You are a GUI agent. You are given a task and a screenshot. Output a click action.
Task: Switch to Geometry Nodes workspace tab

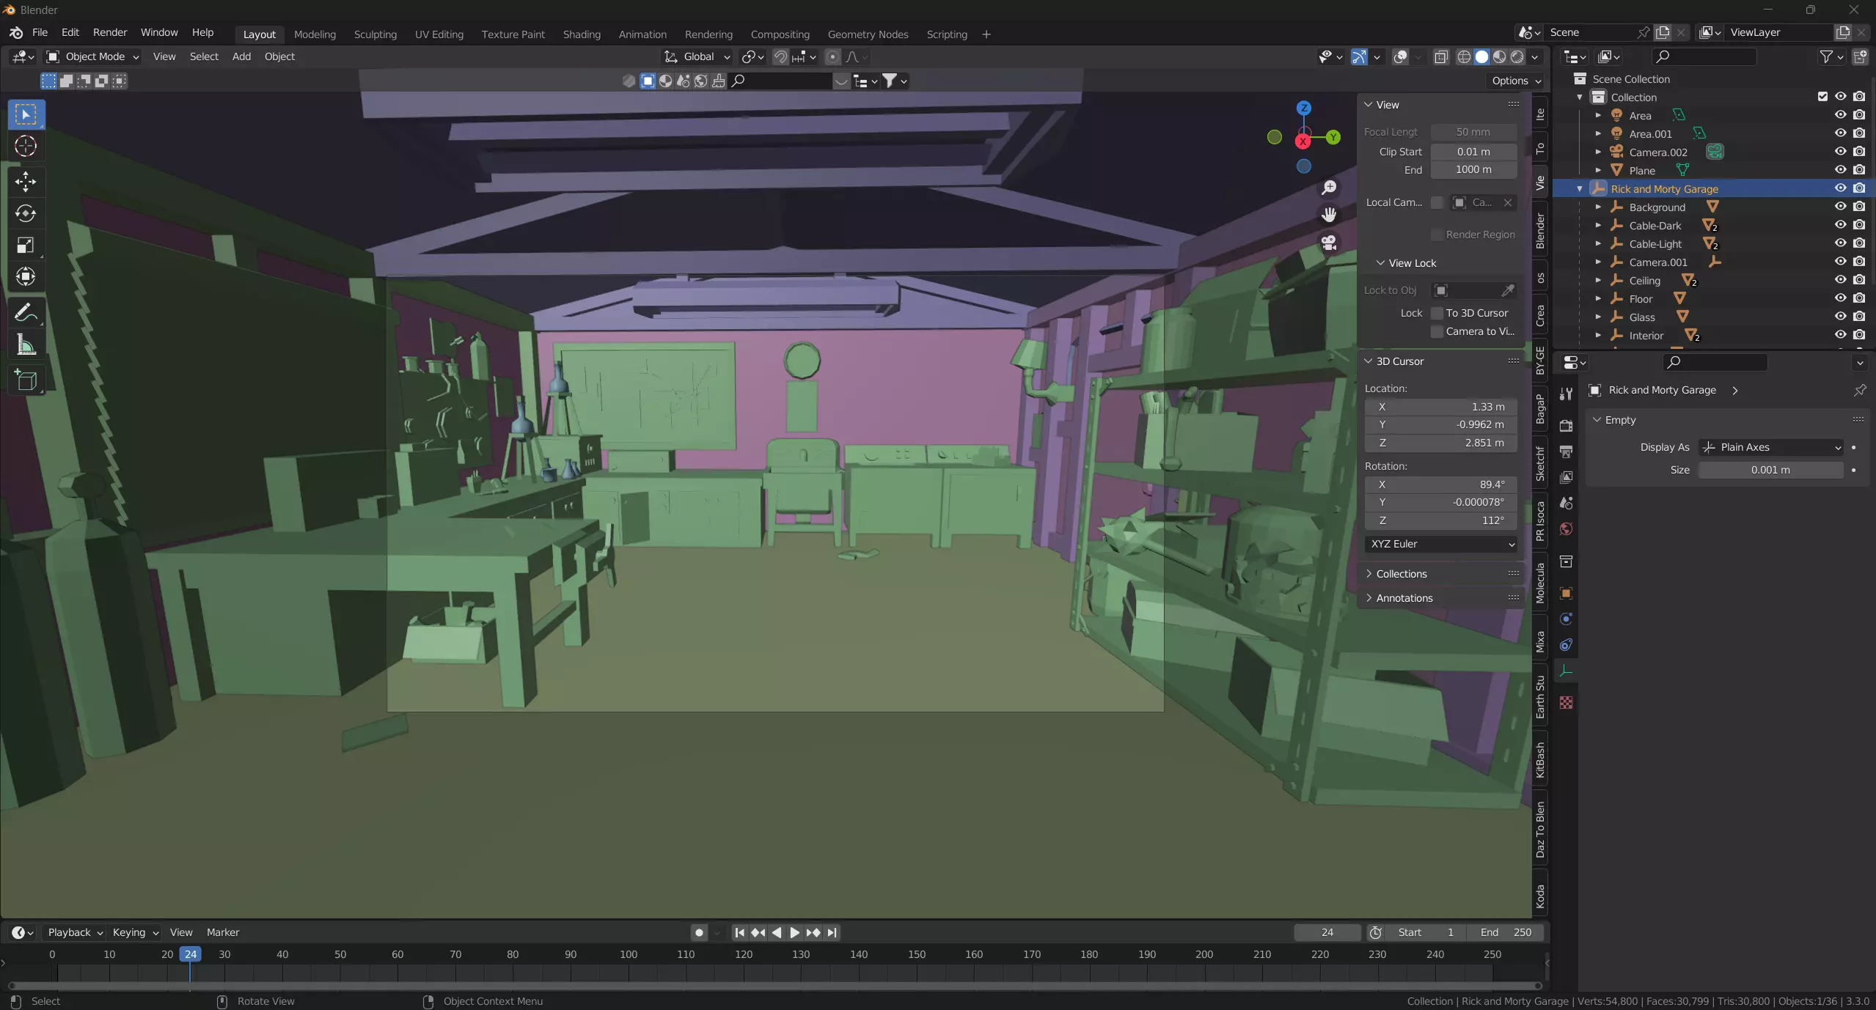pos(868,34)
